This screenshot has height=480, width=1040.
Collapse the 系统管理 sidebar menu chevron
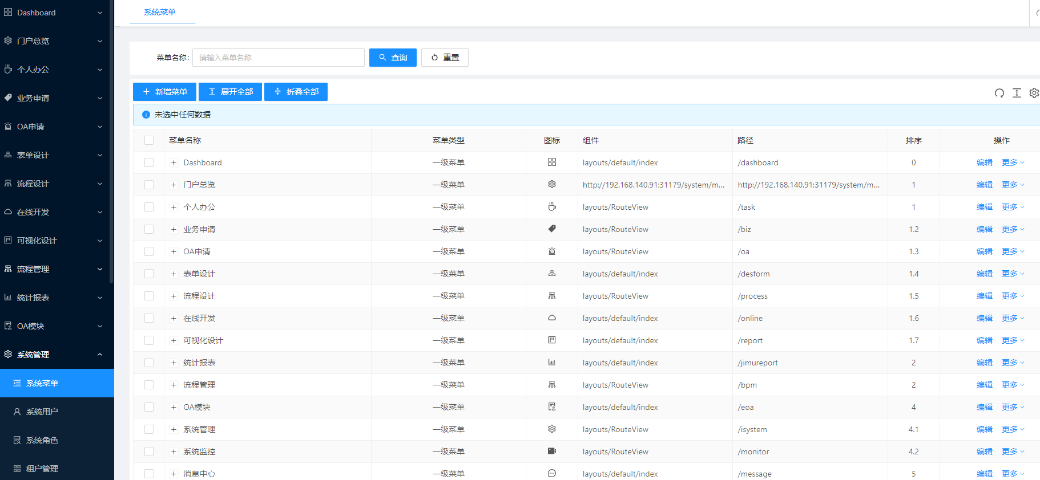pyautogui.click(x=100, y=355)
